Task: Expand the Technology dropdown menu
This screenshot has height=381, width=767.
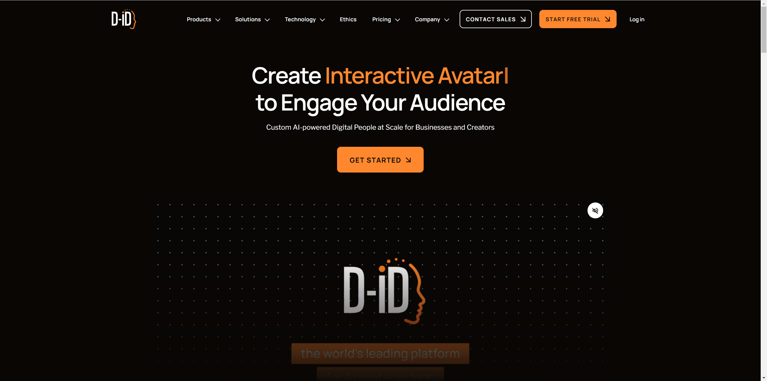Action: (304, 19)
